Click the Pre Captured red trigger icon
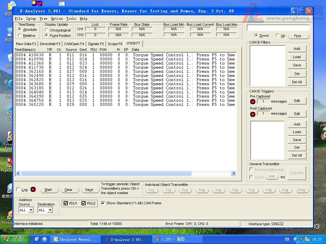Viewport: 326px width, 244px height. click(253, 102)
